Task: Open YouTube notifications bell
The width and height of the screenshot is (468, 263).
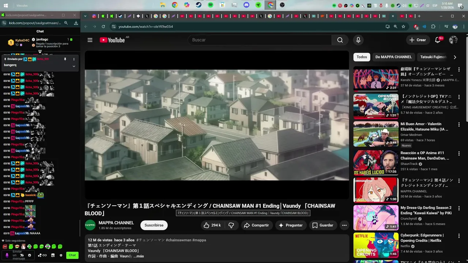Action: tap(438, 40)
